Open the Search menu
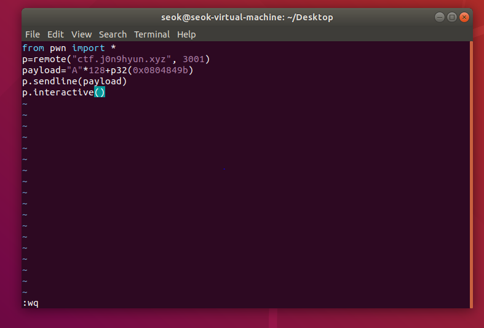This screenshot has height=328, width=484. click(x=113, y=34)
